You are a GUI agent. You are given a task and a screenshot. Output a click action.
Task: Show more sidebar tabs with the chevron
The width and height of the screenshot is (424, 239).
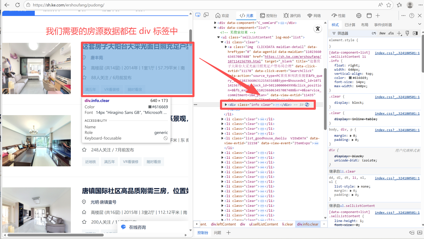click(420, 24)
